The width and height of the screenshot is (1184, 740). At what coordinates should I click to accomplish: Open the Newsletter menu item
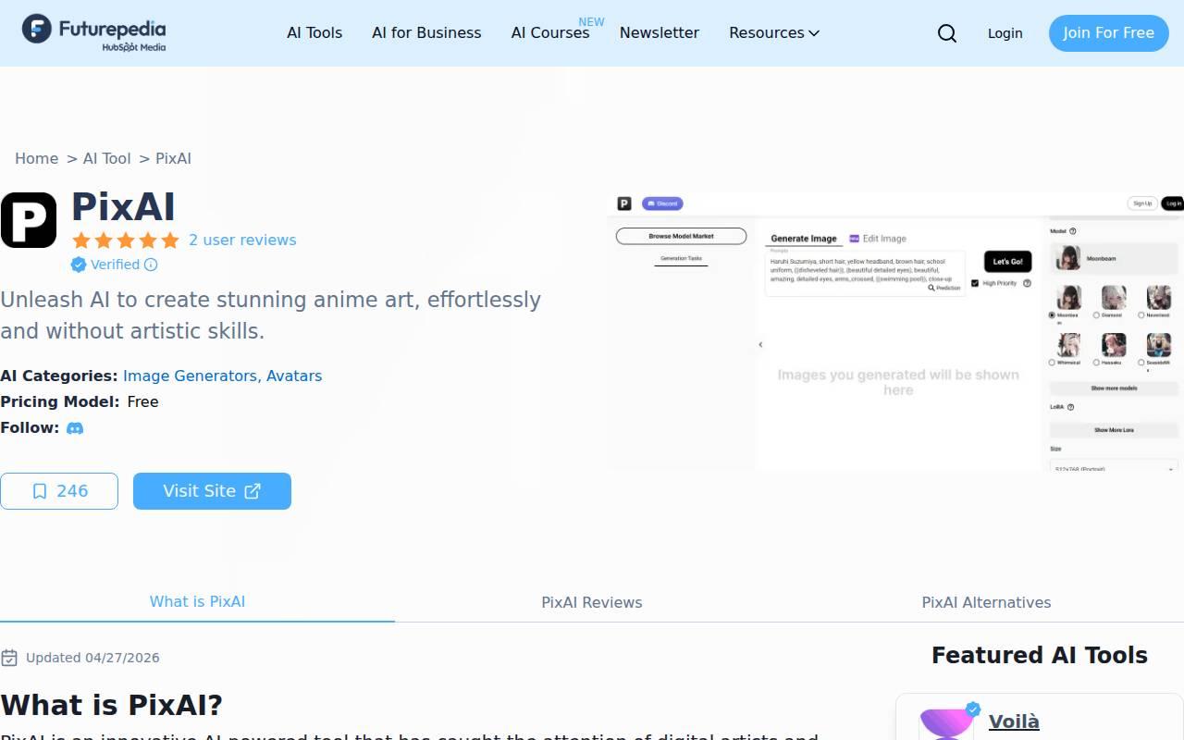tap(660, 32)
